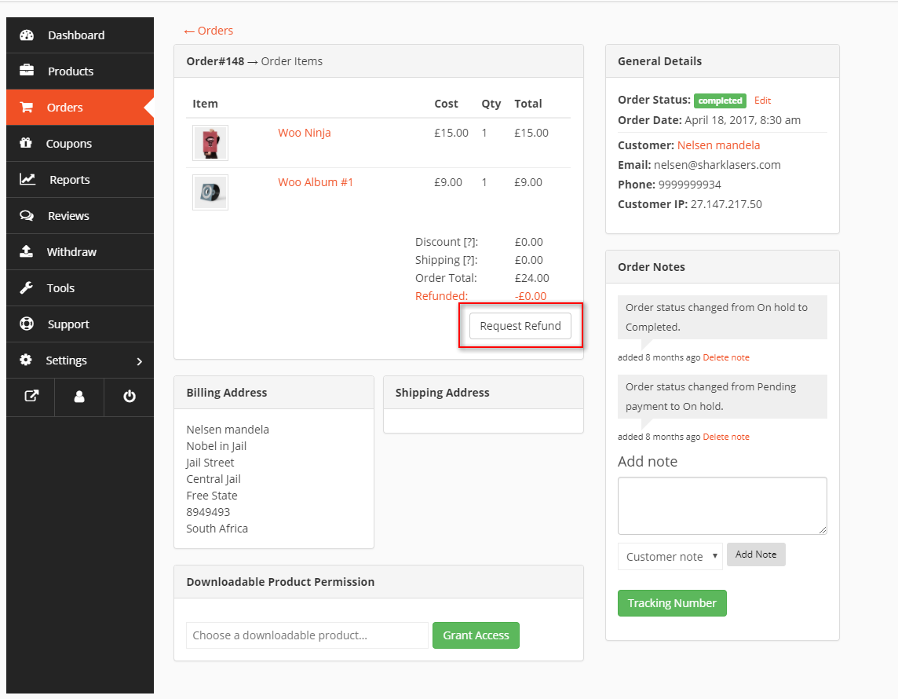This screenshot has height=699, width=898.
Task: Open the Reports menu item
Action: 80,179
